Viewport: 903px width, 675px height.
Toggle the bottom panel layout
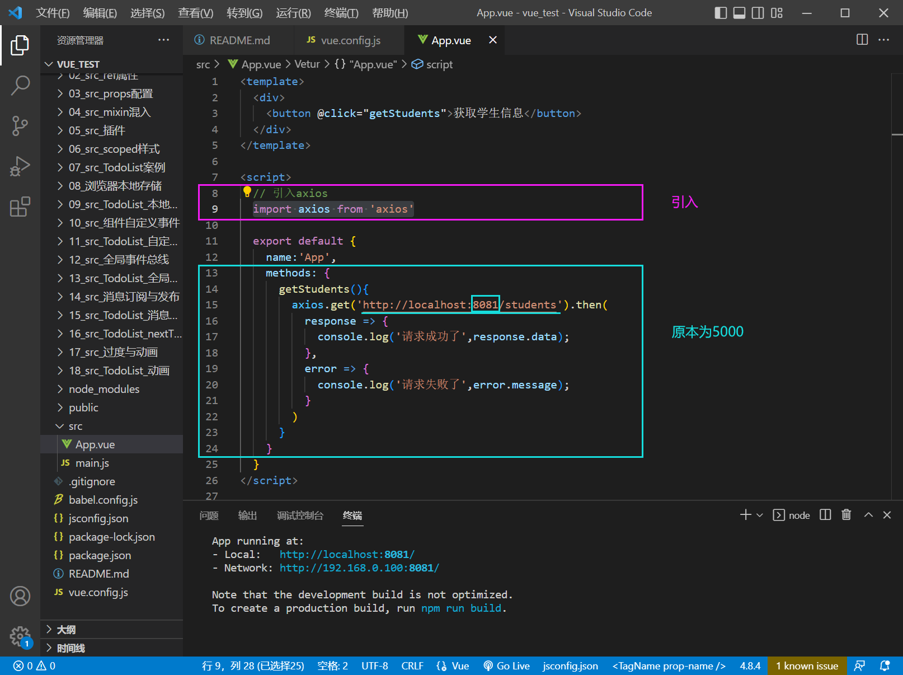pos(739,13)
